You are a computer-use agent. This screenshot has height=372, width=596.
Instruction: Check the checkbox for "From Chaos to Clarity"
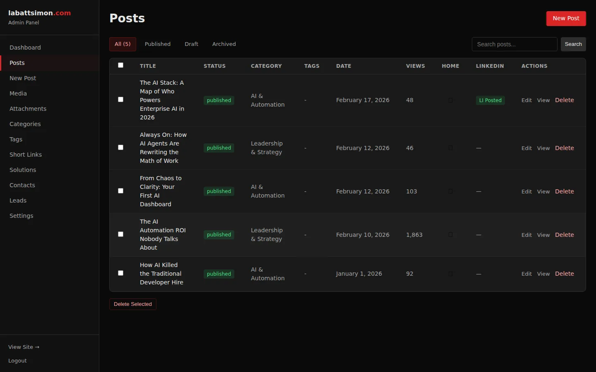pyautogui.click(x=120, y=191)
